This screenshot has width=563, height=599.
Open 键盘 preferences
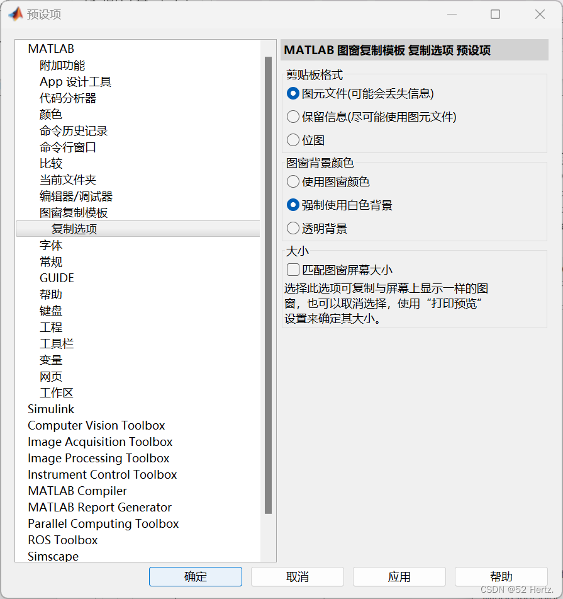[x=51, y=311]
